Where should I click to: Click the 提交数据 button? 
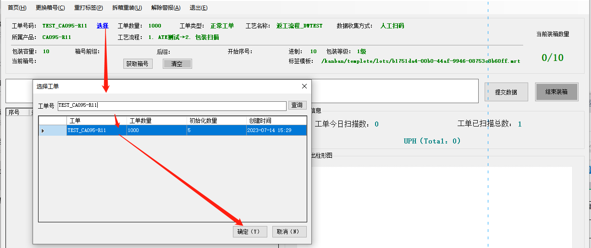tap(506, 92)
